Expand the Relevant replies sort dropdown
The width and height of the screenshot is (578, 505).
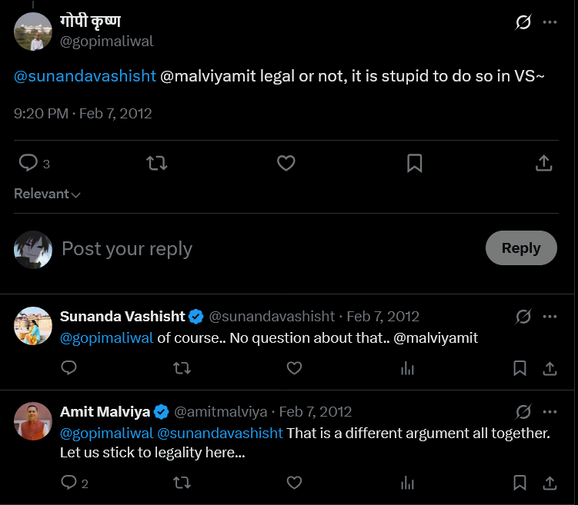tap(47, 194)
